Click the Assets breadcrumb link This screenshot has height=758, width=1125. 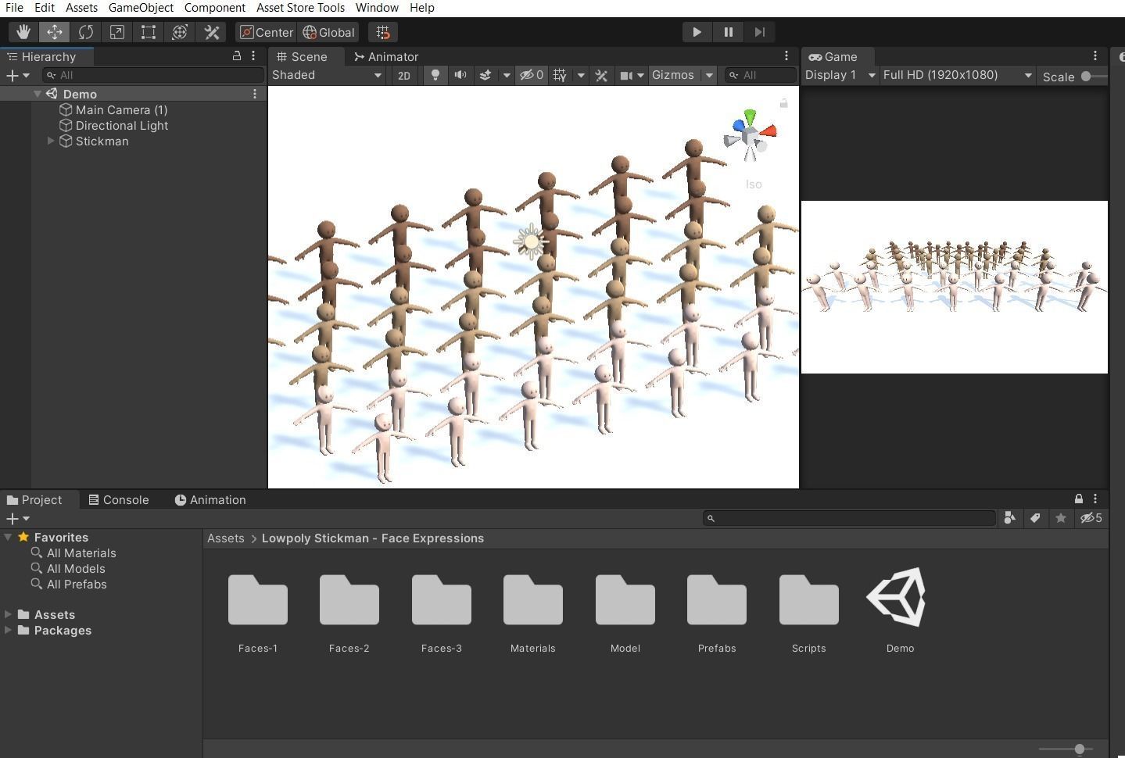coord(226,538)
